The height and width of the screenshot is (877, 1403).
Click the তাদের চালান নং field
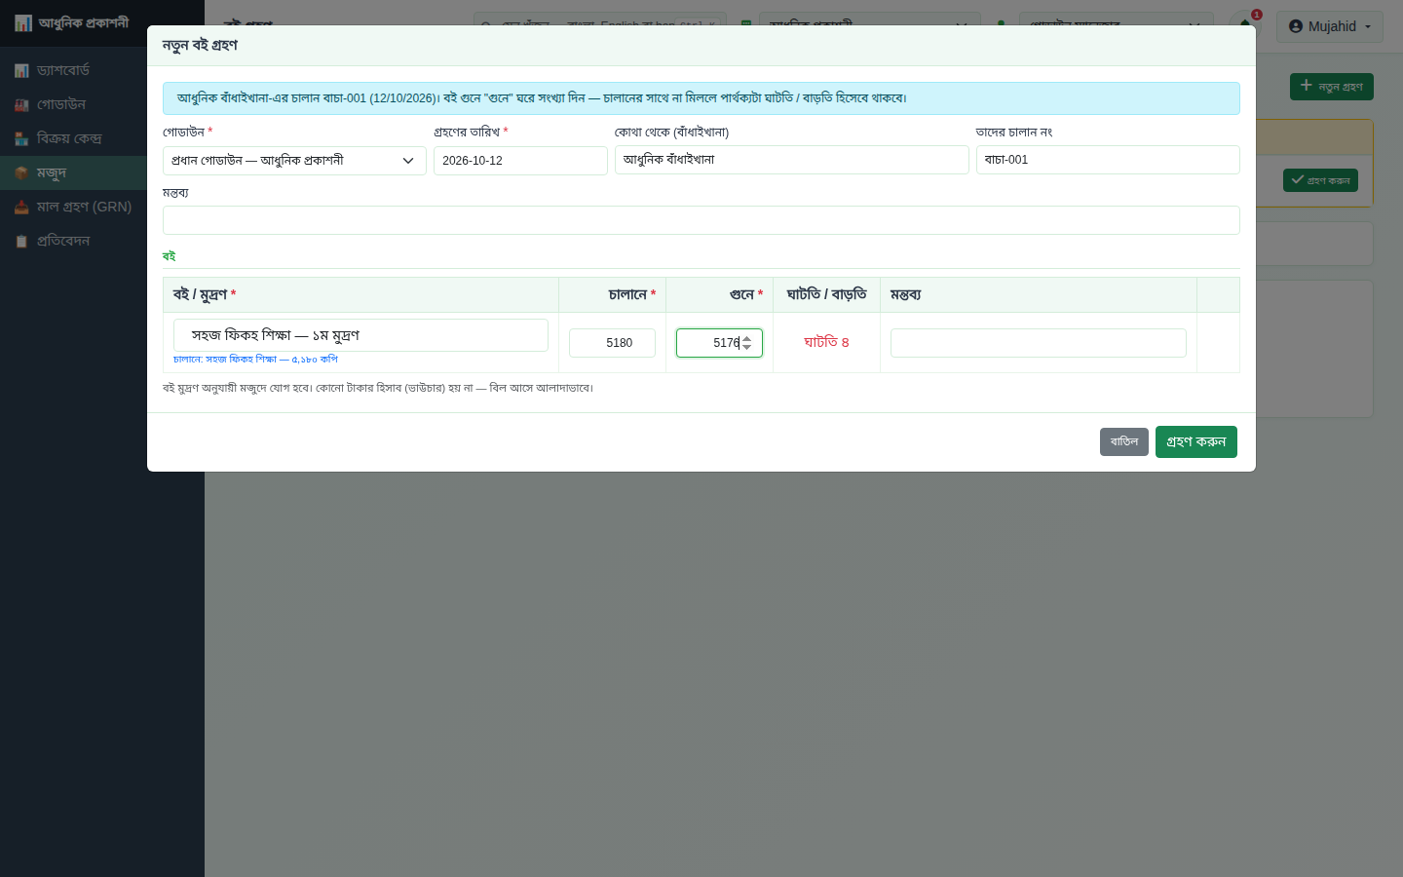(1108, 160)
